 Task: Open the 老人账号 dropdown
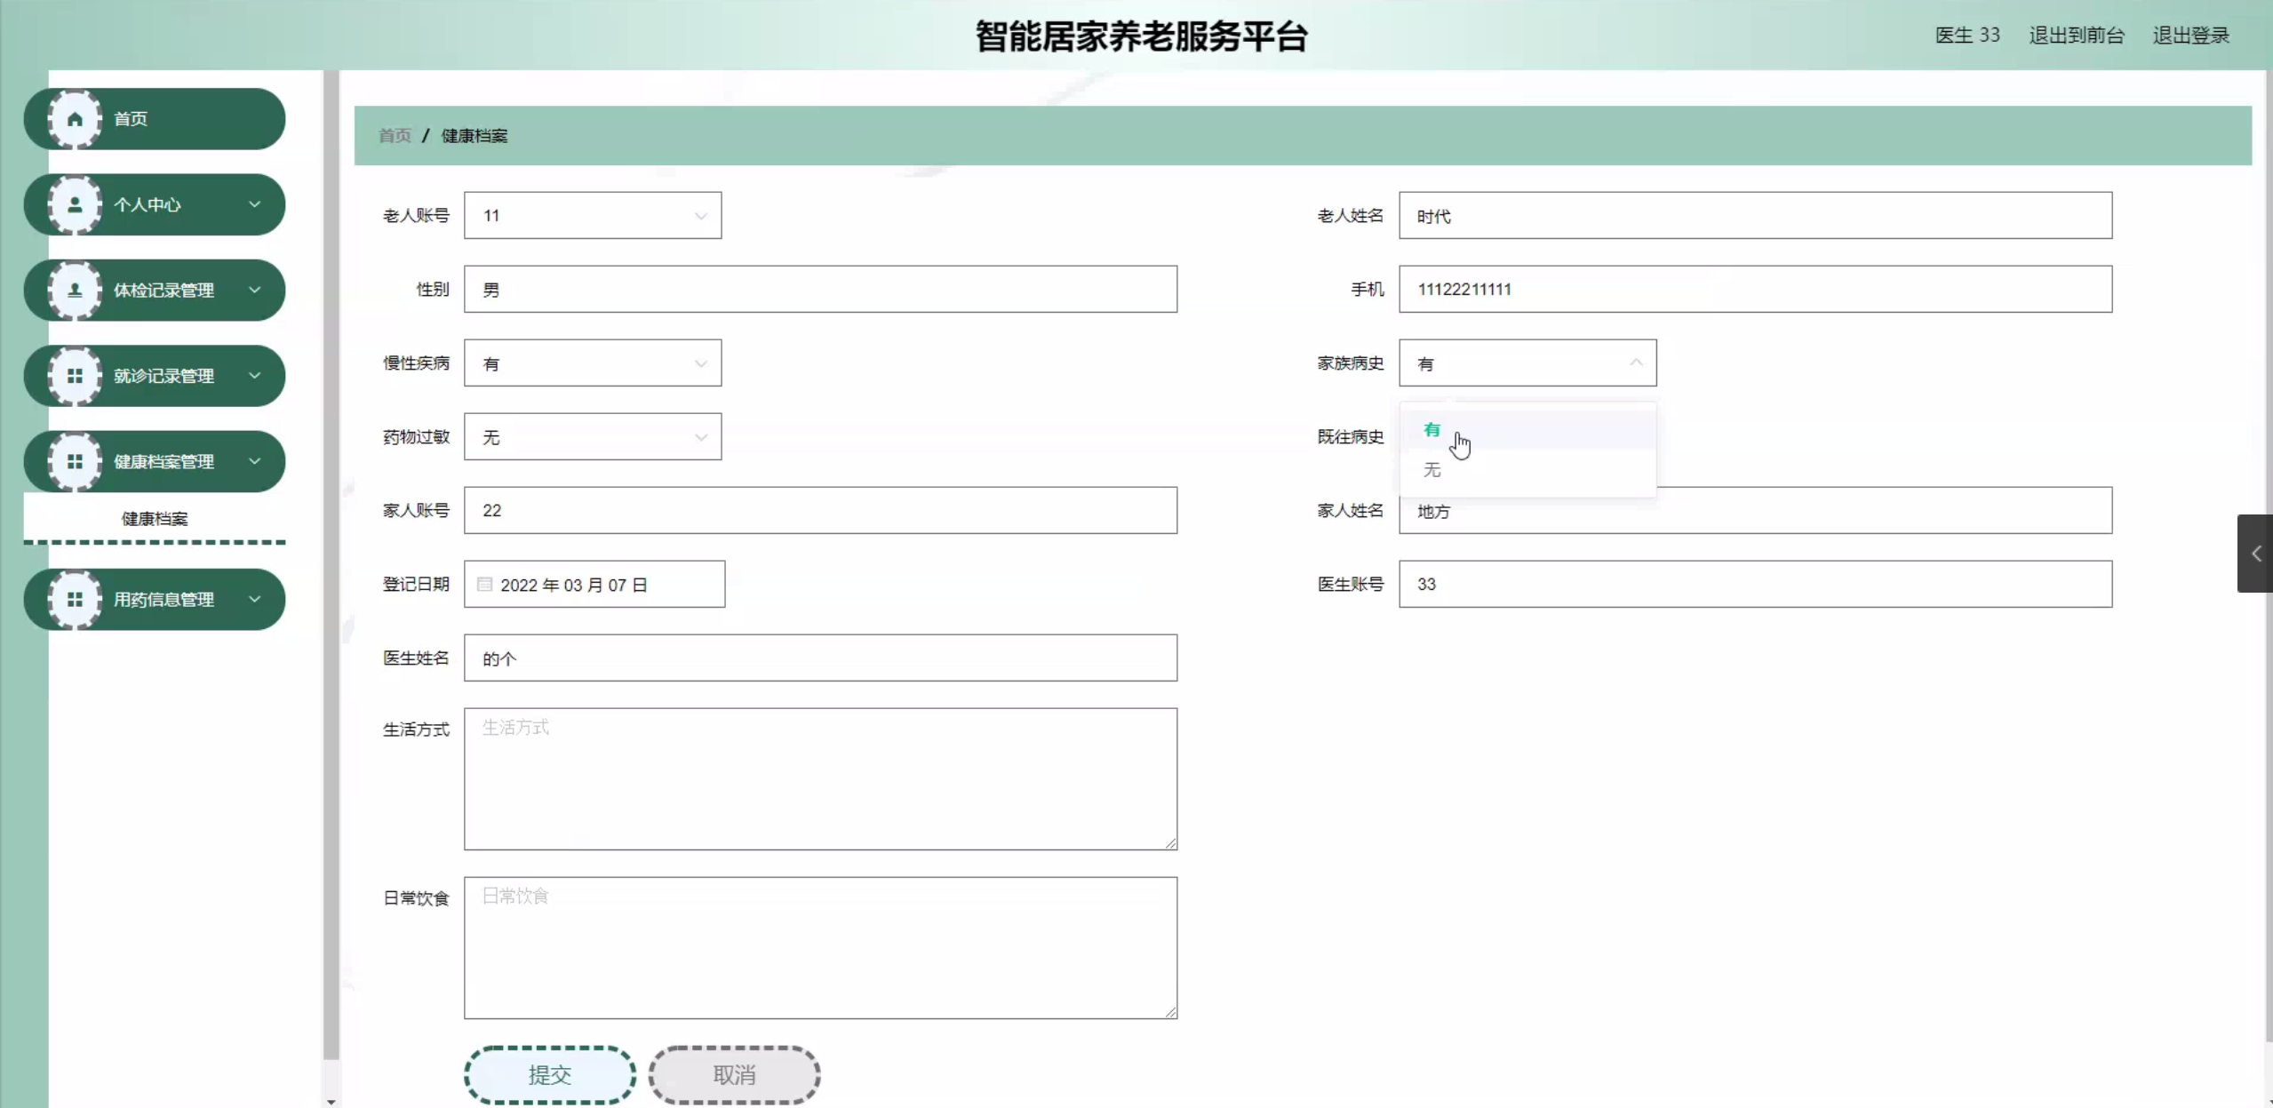point(593,216)
